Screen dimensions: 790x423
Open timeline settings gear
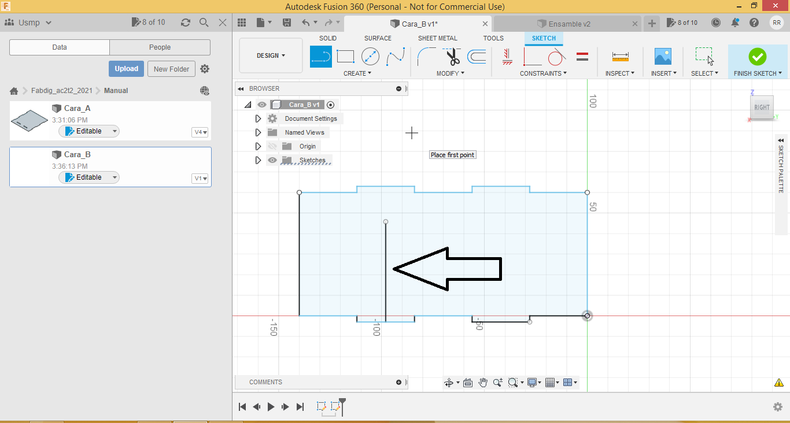(x=778, y=407)
